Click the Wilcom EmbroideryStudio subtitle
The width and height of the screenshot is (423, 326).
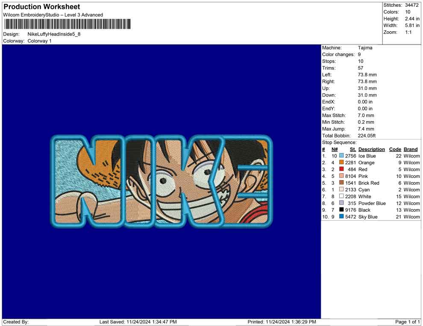coord(53,15)
